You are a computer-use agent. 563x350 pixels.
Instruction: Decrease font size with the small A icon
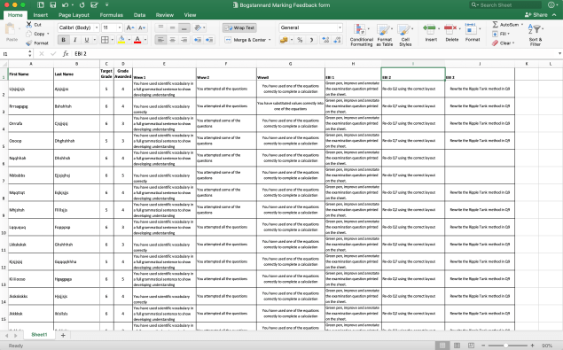(142, 27)
